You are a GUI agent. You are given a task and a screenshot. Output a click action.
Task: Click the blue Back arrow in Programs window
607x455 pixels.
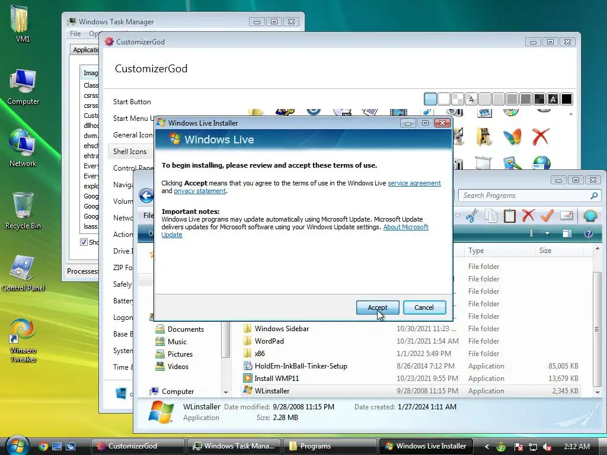pos(146,196)
